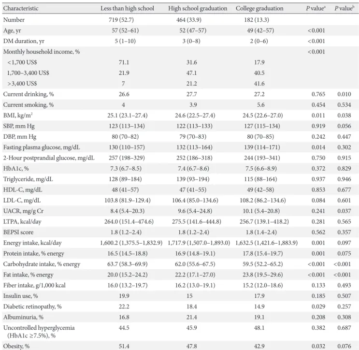Select P value 0.534 for current smoking

click(344, 105)
